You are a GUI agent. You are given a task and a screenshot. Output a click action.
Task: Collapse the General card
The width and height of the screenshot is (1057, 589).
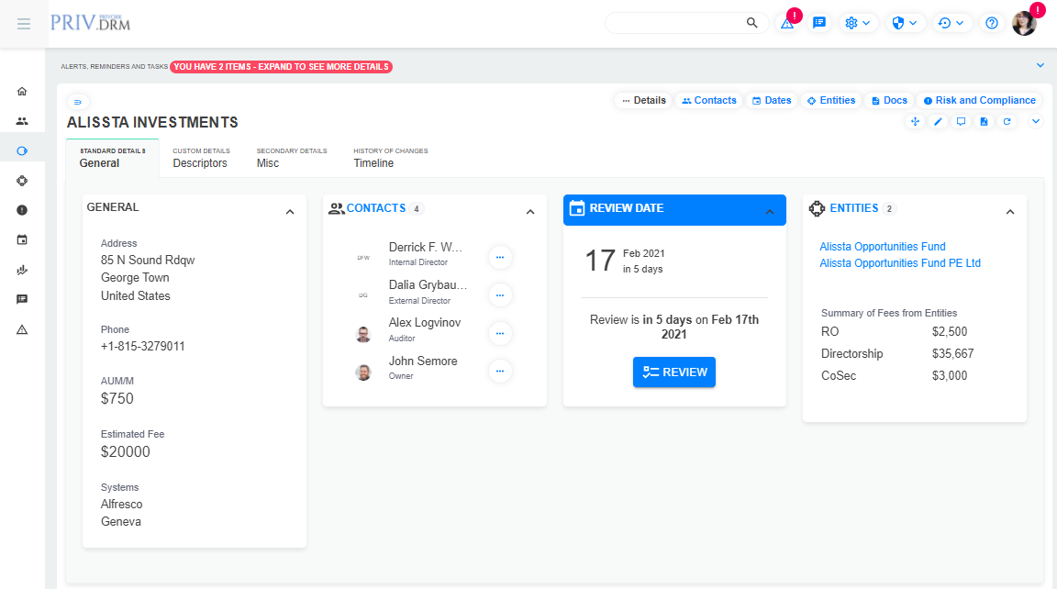290,212
